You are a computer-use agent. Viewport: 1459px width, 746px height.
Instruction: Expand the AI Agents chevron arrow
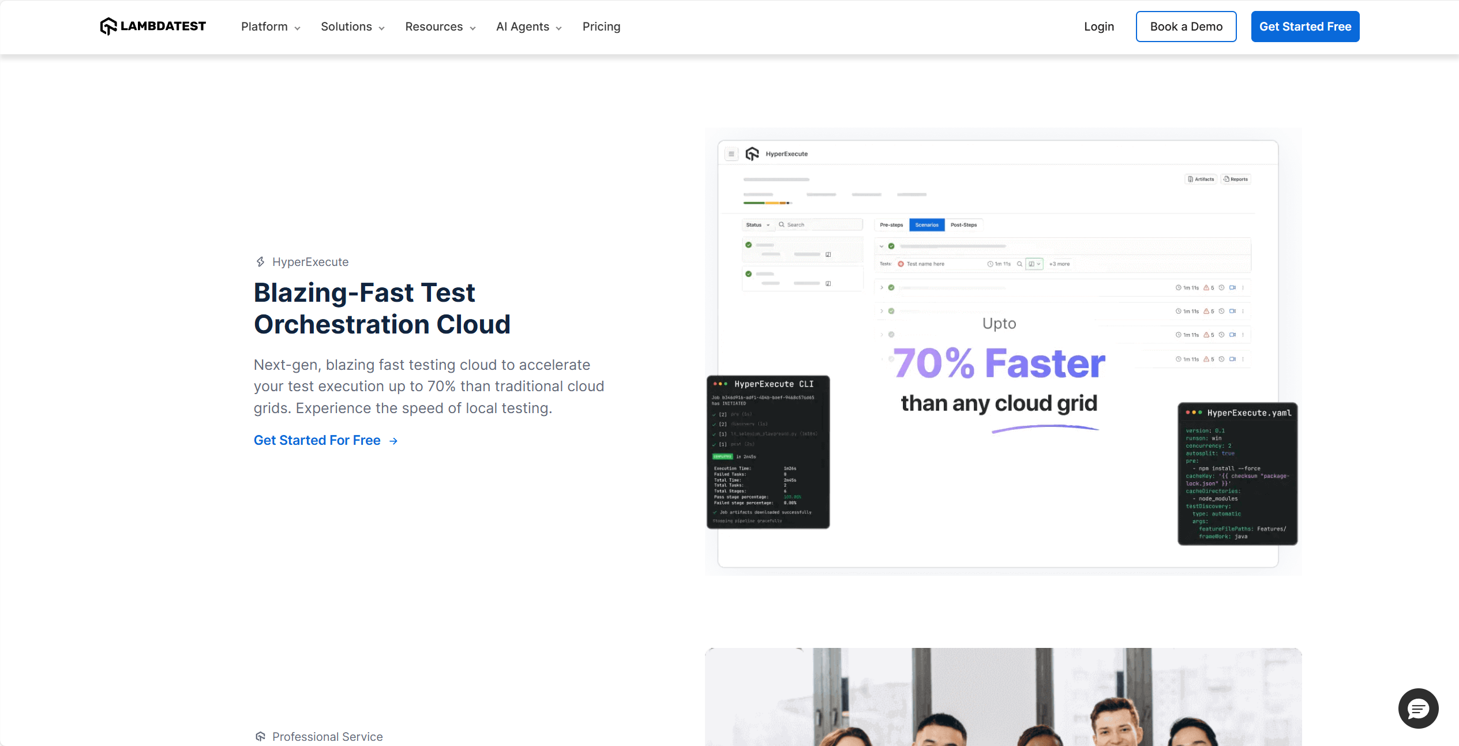pyautogui.click(x=558, y=28)
